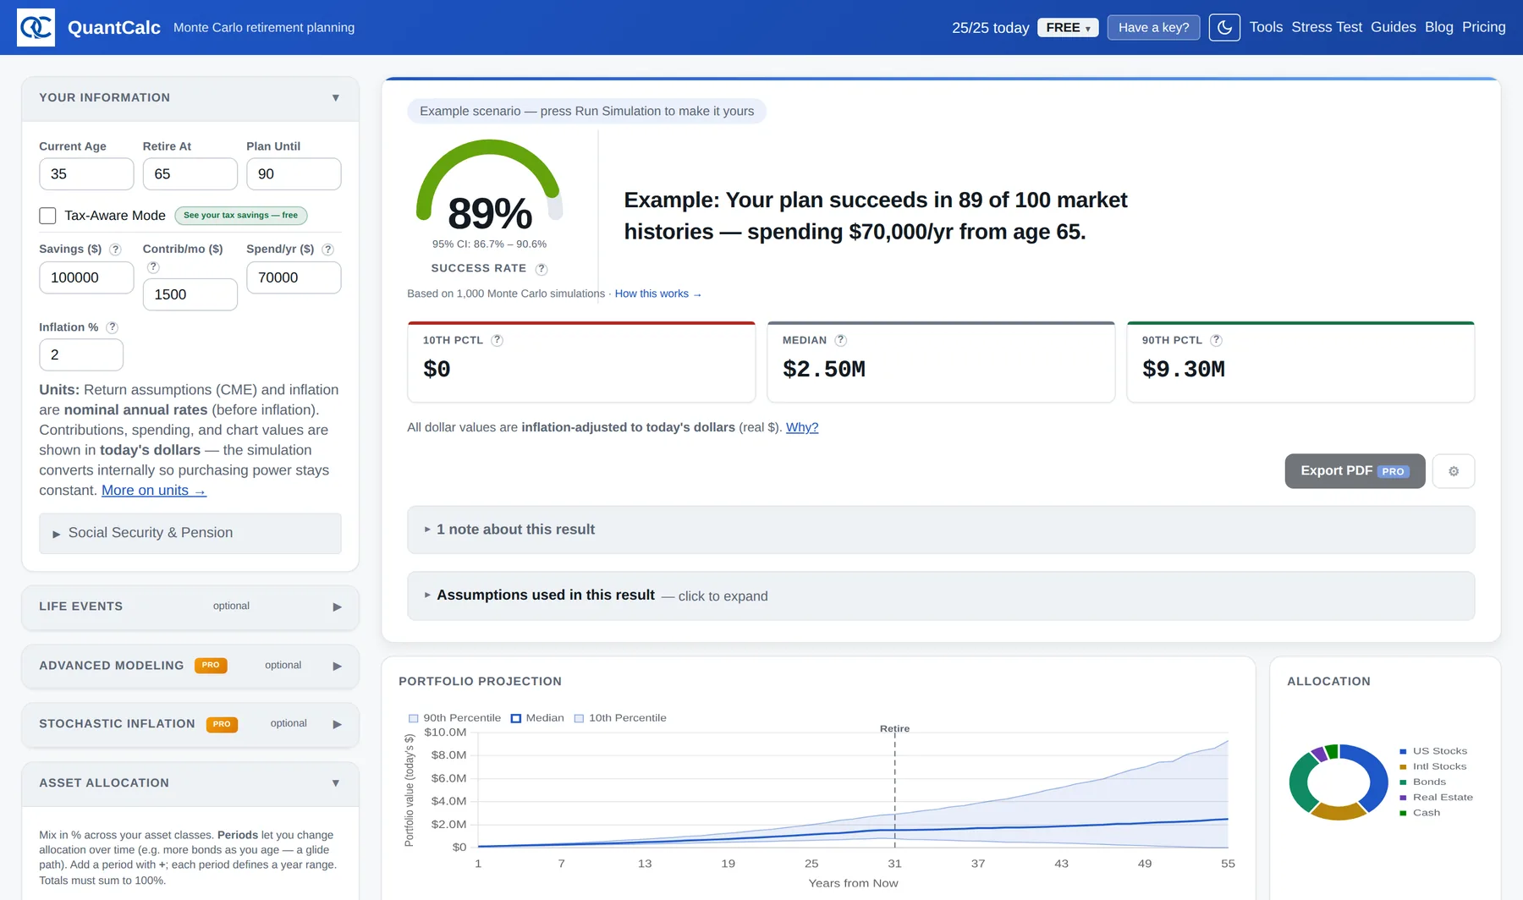Screen dimensions: 1523x900
Task: Open the Pricing nav link
Action: click(x=1483, y=27)
